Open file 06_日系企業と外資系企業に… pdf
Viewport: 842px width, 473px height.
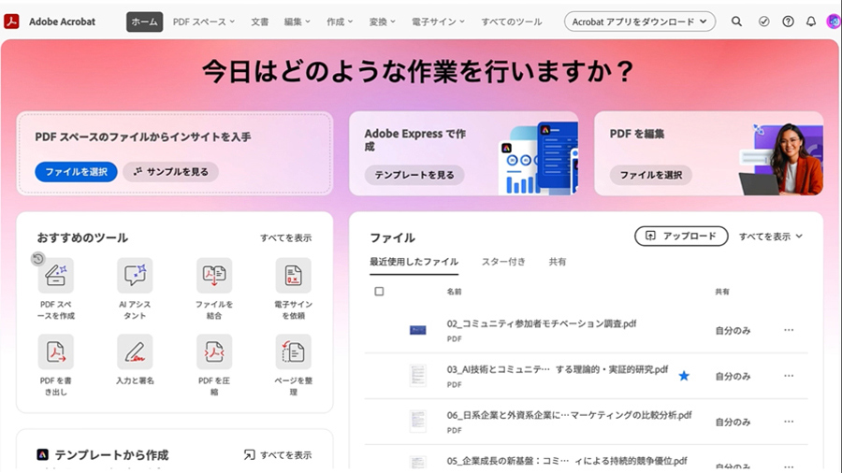pos(569,414)
